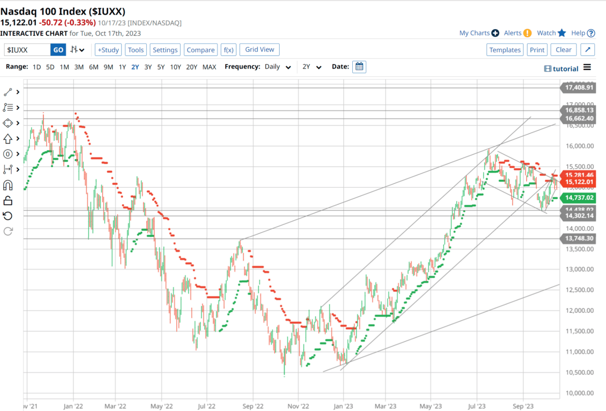Select the 3Y range

(x=148, y=67)
